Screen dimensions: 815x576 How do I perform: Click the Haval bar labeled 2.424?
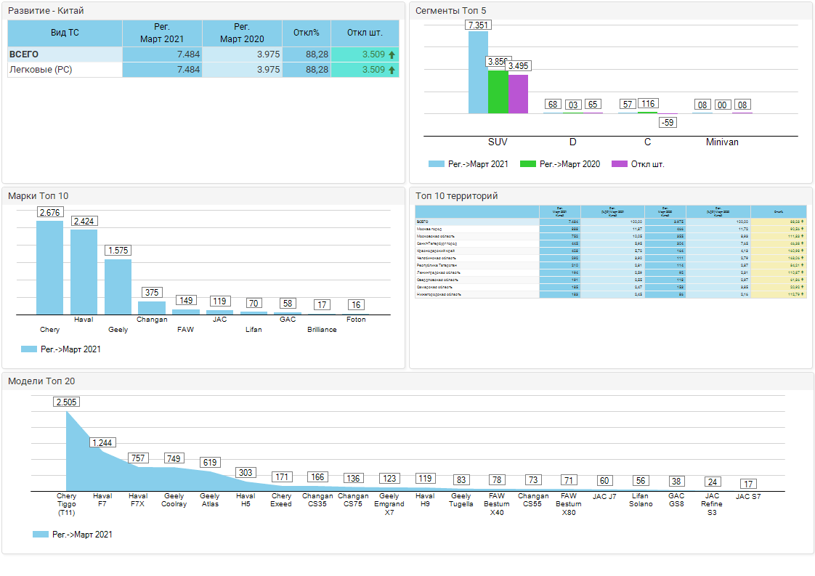coord(84,272)
